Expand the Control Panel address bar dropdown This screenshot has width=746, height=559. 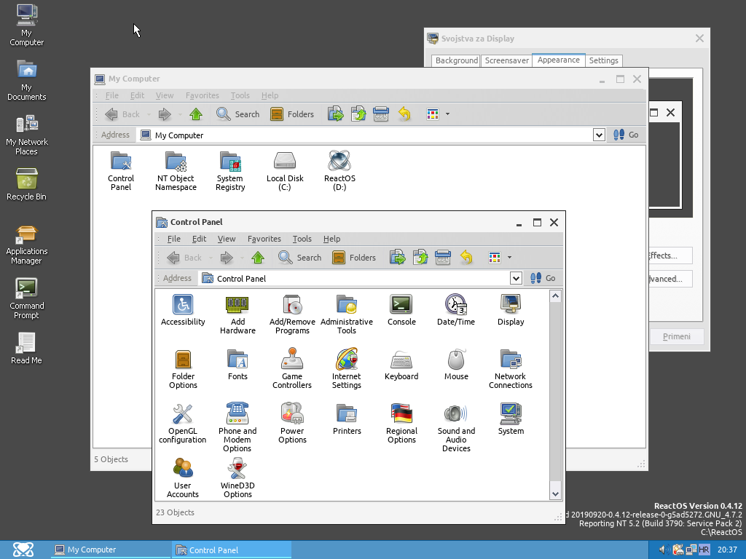(516, 278)
